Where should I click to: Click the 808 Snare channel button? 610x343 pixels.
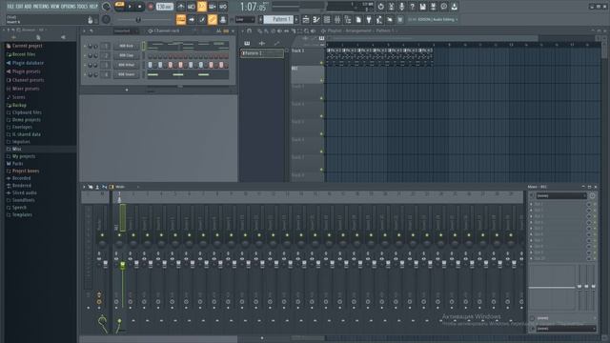pos(127,74)
